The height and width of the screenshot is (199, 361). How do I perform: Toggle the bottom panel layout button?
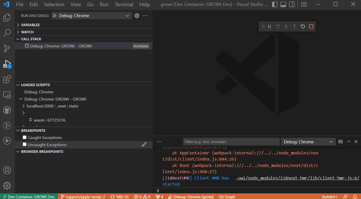point(283,4)
